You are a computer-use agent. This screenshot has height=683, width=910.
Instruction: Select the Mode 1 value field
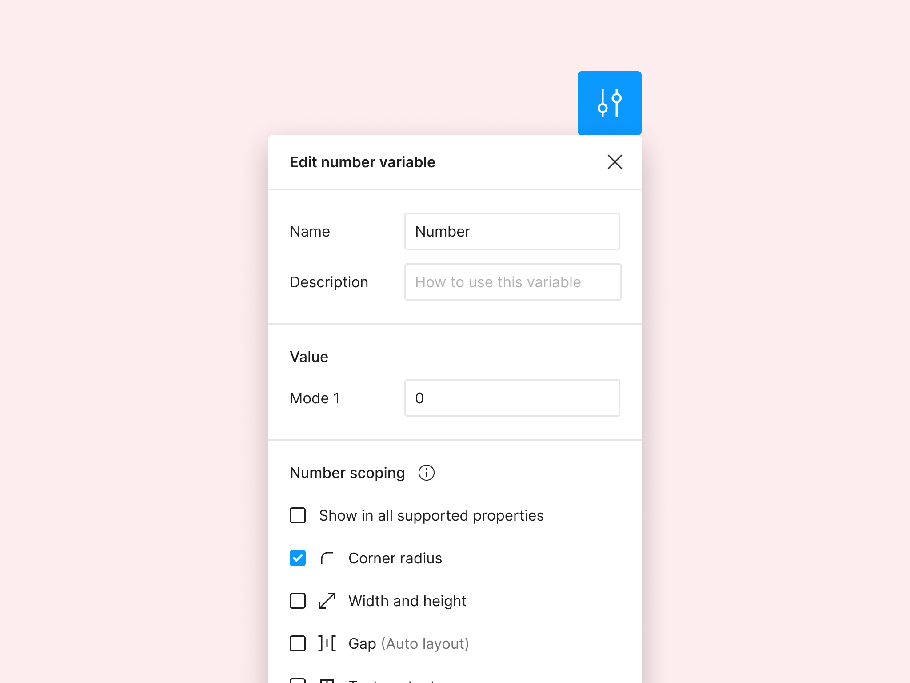[x=512, y=398]
